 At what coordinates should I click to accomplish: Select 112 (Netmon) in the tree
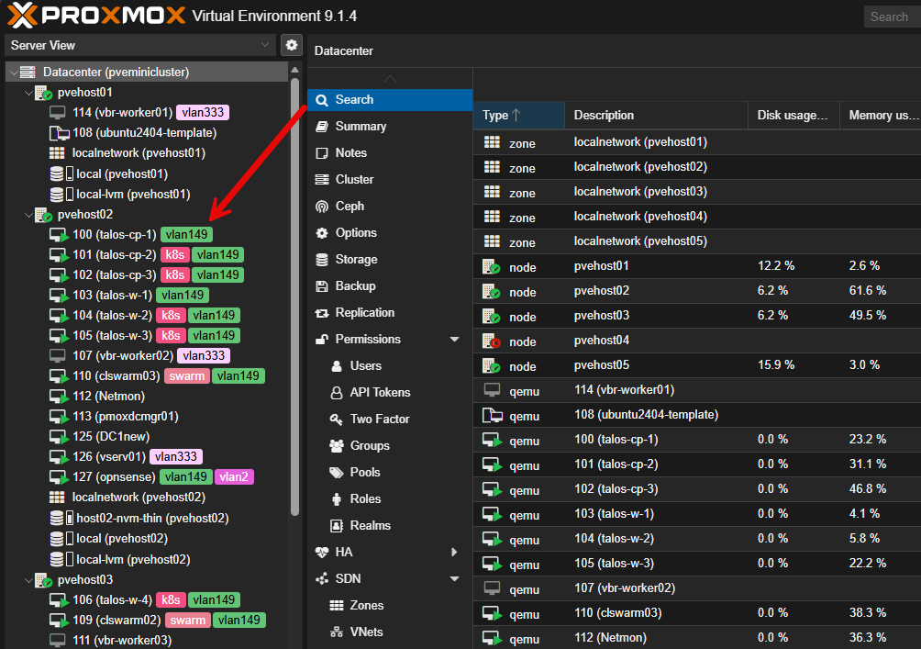pyautogui.click(x=108, y=397)
